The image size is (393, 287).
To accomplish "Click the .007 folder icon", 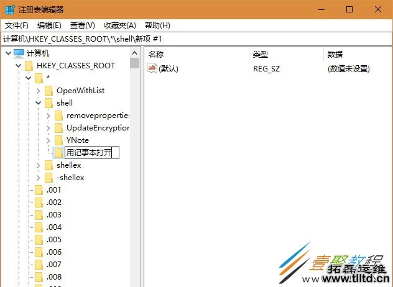I will point(39,265).
